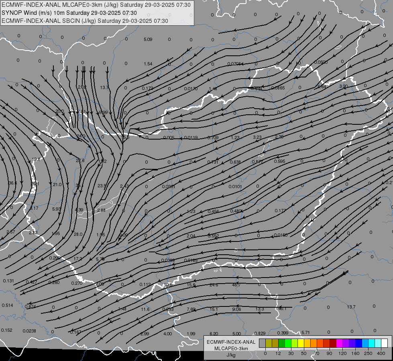The image size is (393, 361).
Task: Click the map value 5.09
Action: (148, 39)
